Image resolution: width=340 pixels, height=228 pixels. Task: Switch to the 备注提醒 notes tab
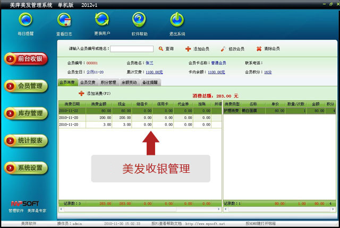pyautogui.click(x=150, y=82)
